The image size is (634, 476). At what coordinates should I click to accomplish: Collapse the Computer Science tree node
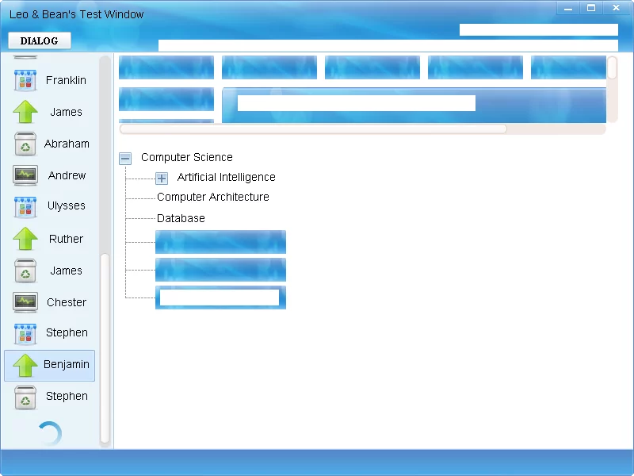tap(125, 158)
